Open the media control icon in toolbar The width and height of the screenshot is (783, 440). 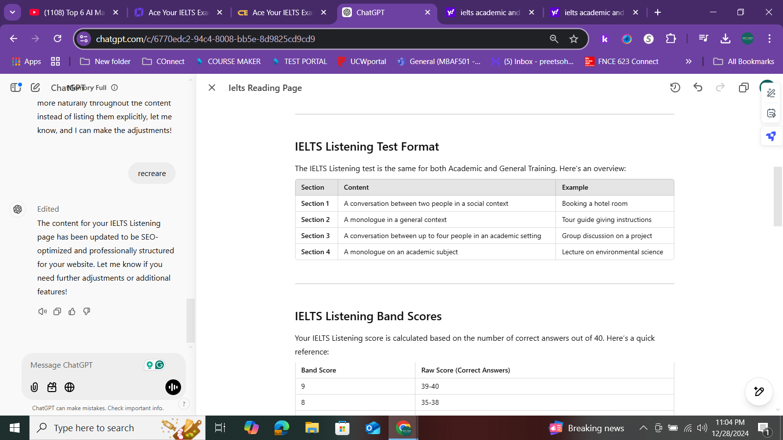pos(704,39)
